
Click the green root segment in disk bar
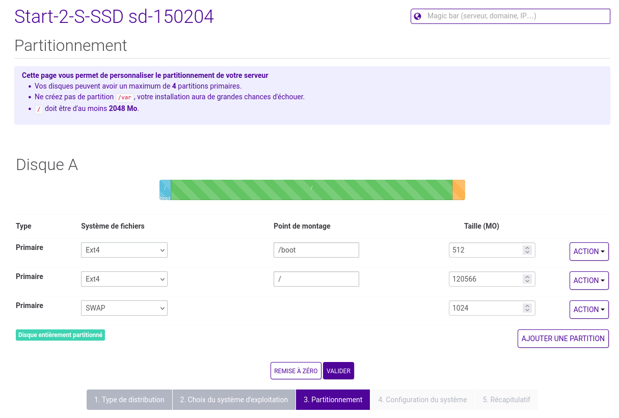point(311,189)
